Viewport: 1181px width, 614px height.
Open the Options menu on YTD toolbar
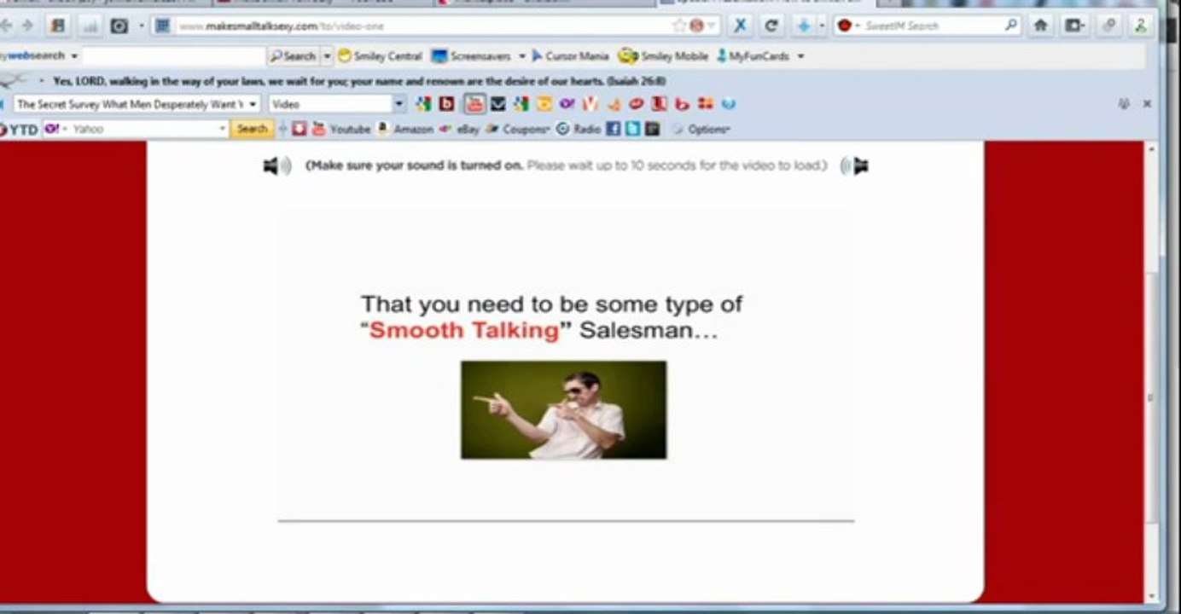[x=701, y=129]
